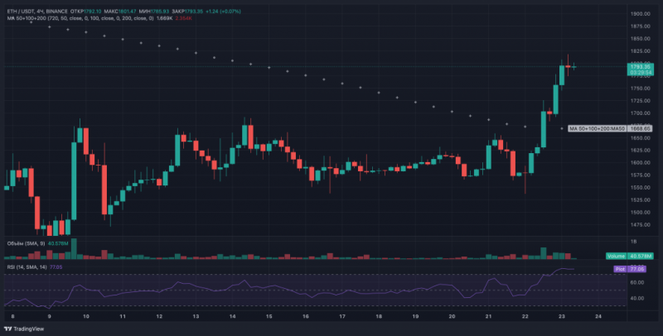The width and height of the screenshot is (663, 336).
Task: Click the 1875.00 price axis label
Action: pos(640,26)
